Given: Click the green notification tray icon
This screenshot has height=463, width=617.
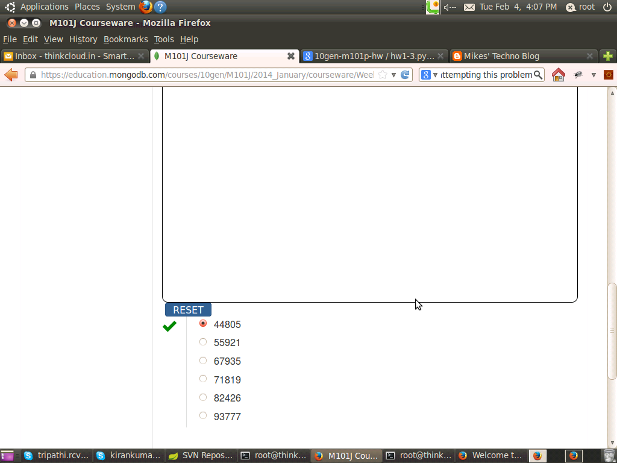Looking at the screenshot, I should [x=433, y=7].
